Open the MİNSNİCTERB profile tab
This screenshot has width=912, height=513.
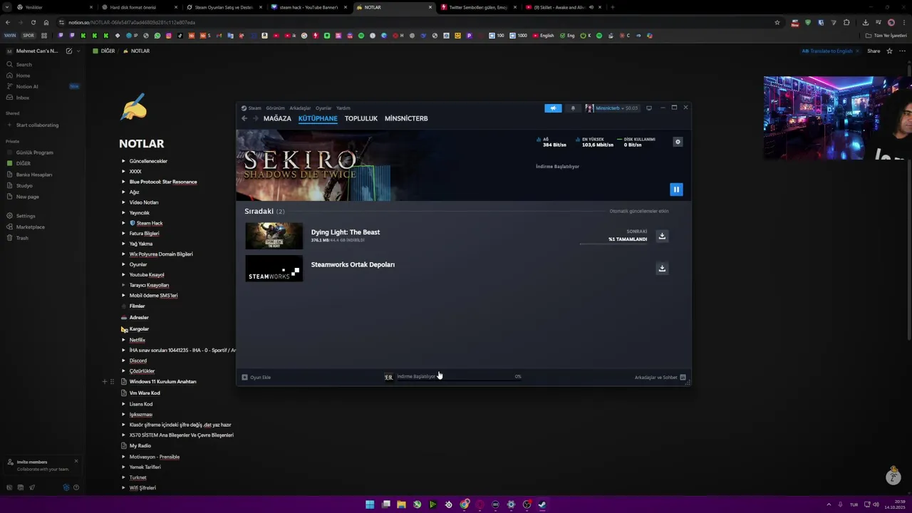(x=406, y=118)
